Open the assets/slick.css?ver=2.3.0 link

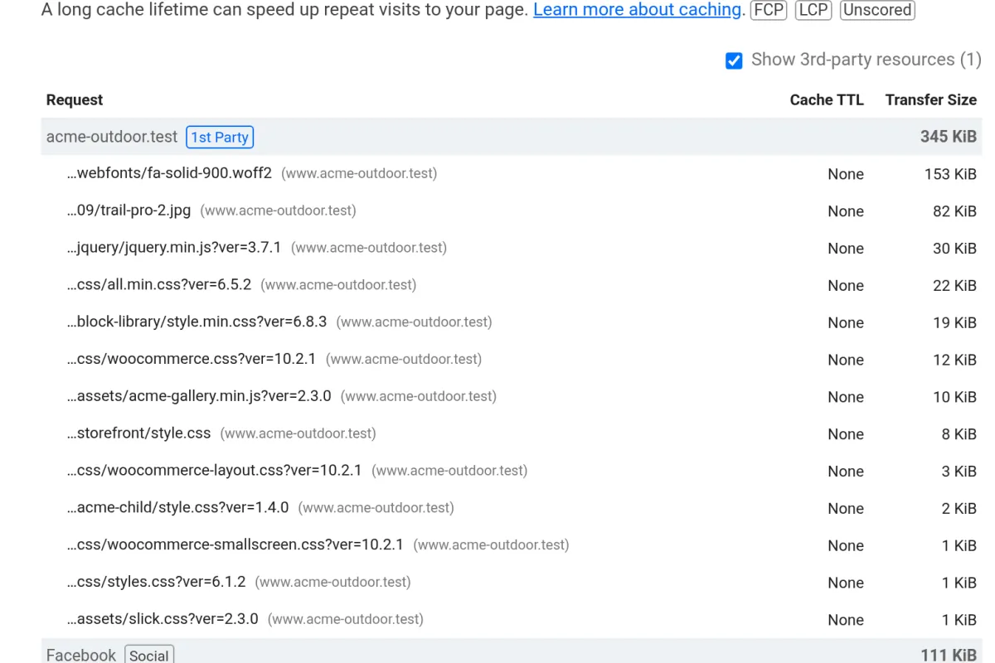(163, 619)
